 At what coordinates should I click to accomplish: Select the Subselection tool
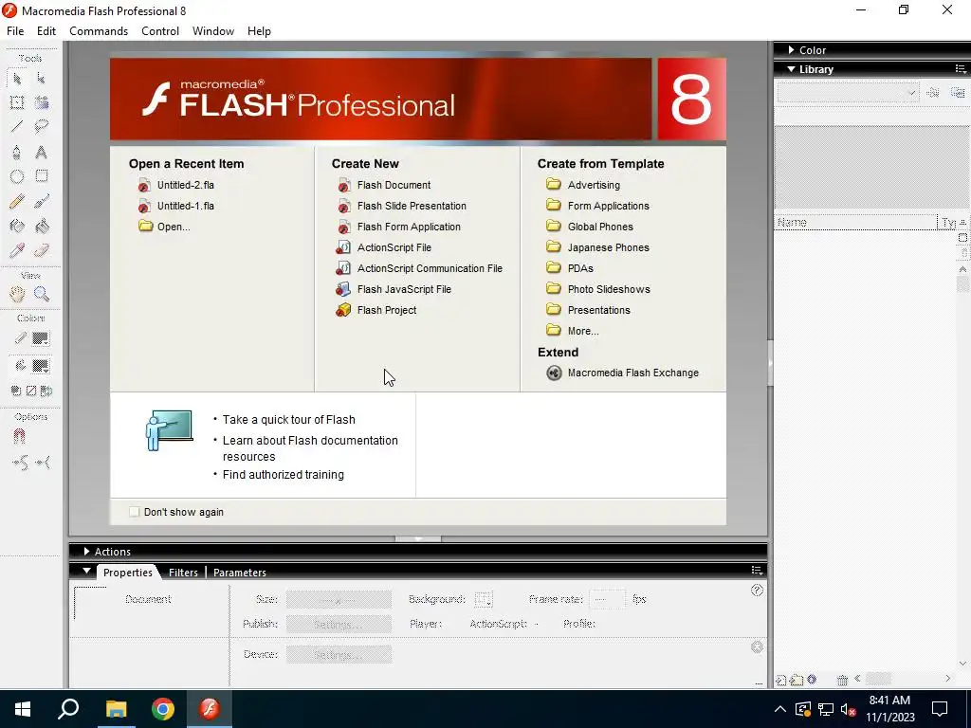[42, 79]
